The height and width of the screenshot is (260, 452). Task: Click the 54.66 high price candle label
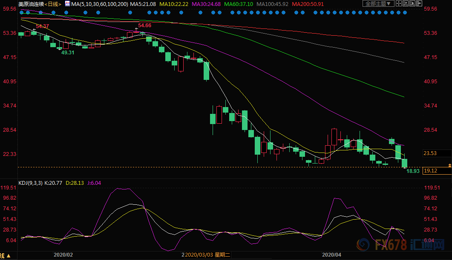coord(145,25)
